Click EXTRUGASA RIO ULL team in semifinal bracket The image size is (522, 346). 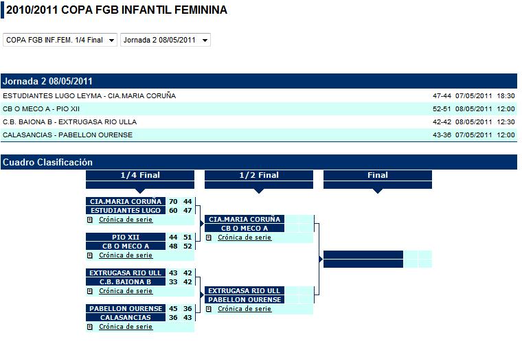[245, 290]
